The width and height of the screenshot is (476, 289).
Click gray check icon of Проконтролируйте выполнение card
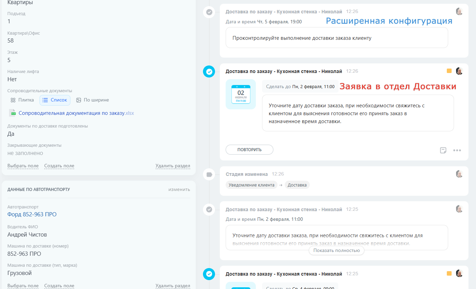(209, 12)
